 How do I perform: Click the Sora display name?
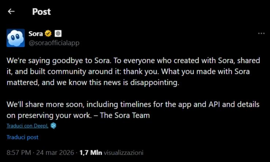click(35, 34)
